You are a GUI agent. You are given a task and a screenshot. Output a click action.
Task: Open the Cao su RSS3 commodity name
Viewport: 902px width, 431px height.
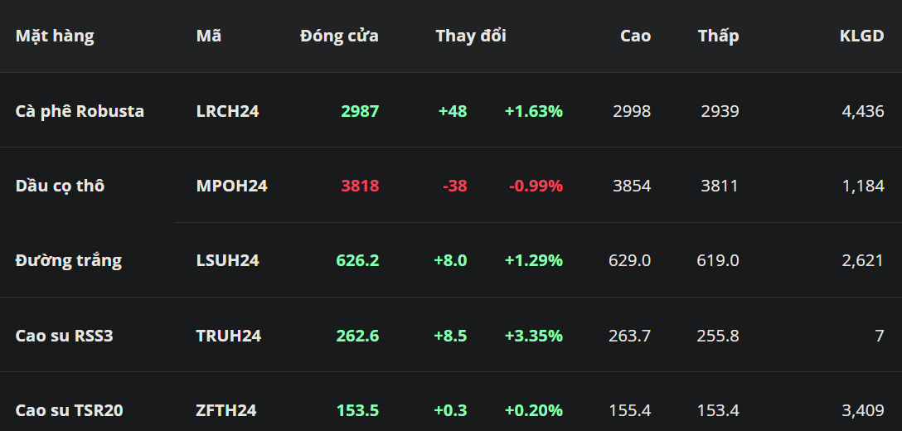pos(64,336)
